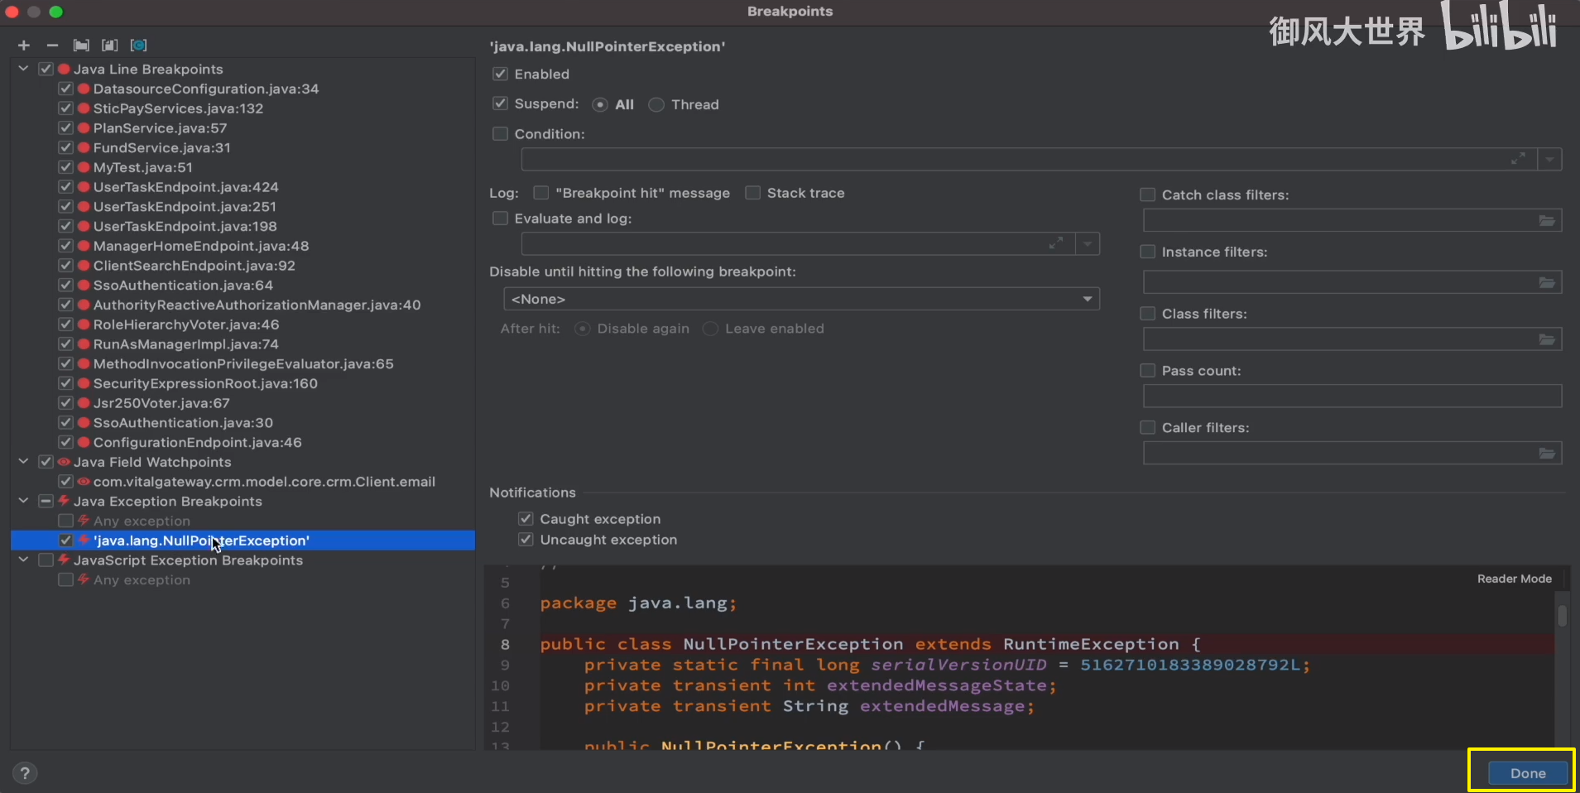
Task: Click line 8 NullPointerException class declaration
Action: (x=870, y=644)
